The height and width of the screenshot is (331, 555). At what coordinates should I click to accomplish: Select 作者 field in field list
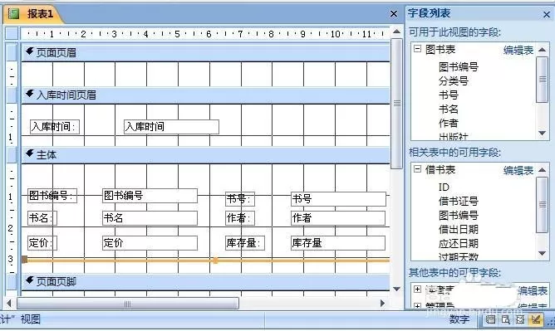pos(449,123)
